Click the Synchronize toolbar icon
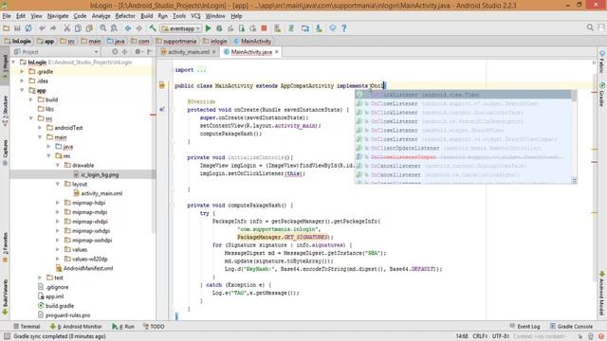The height and width of the screenshot is (341, 607). (x=28, y=28)
